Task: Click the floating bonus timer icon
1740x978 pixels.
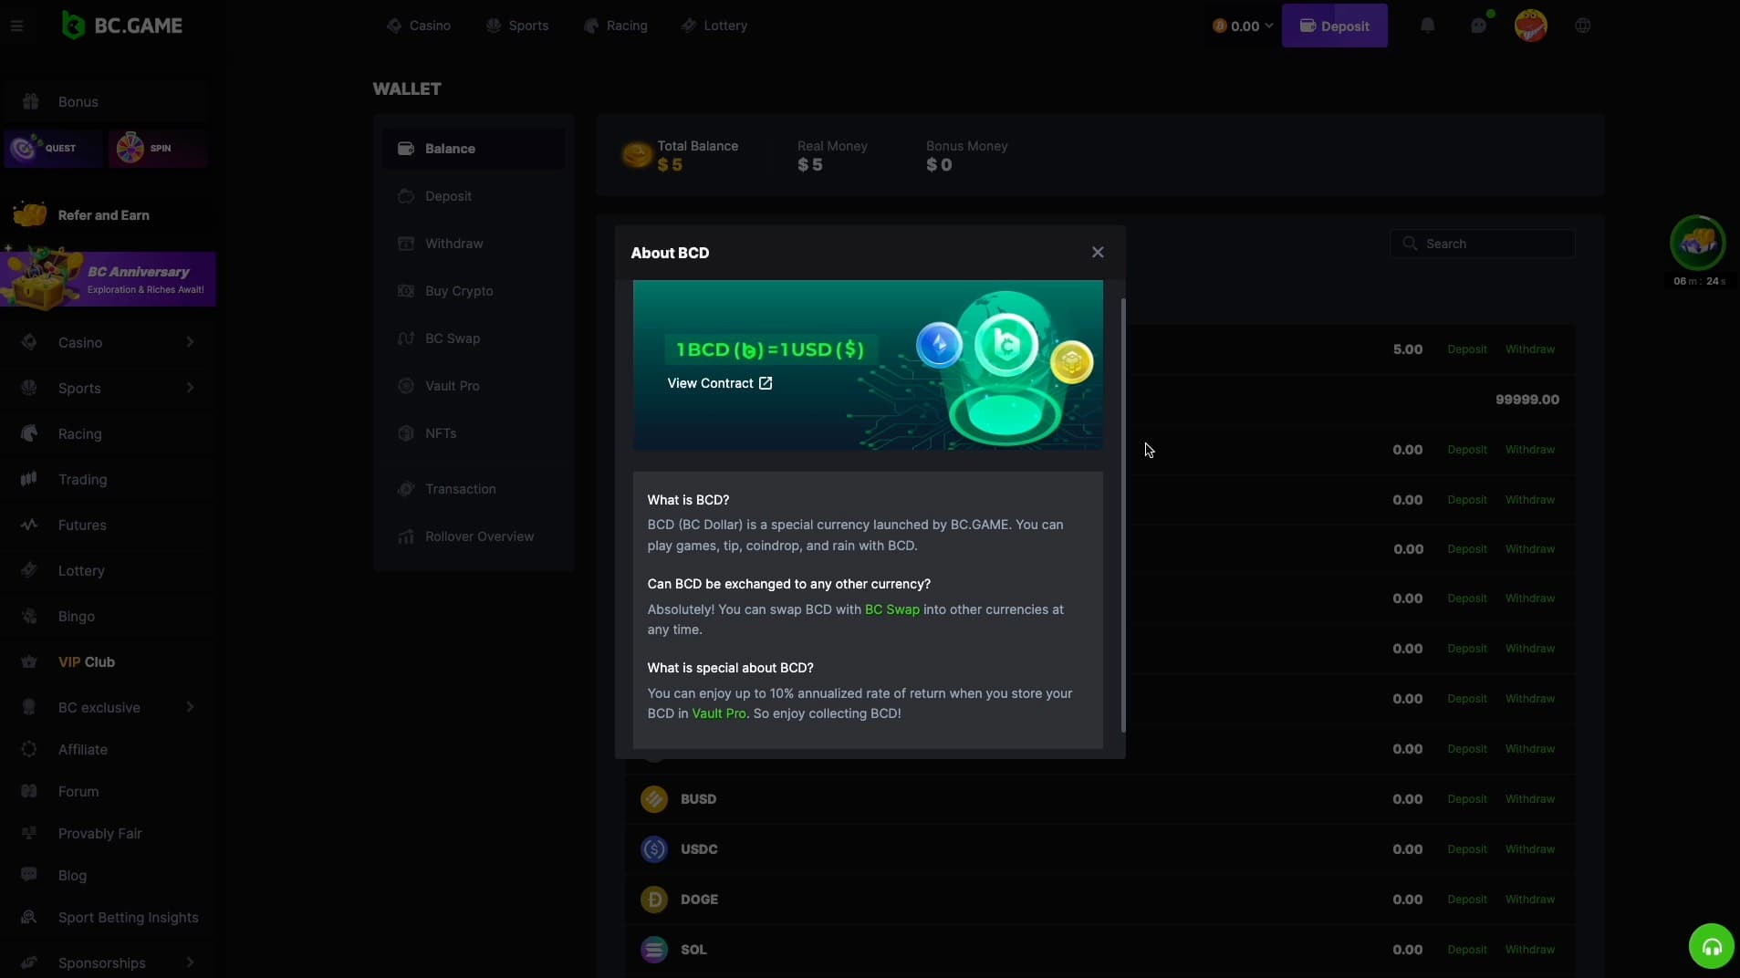Action: tap(1697, 243)
